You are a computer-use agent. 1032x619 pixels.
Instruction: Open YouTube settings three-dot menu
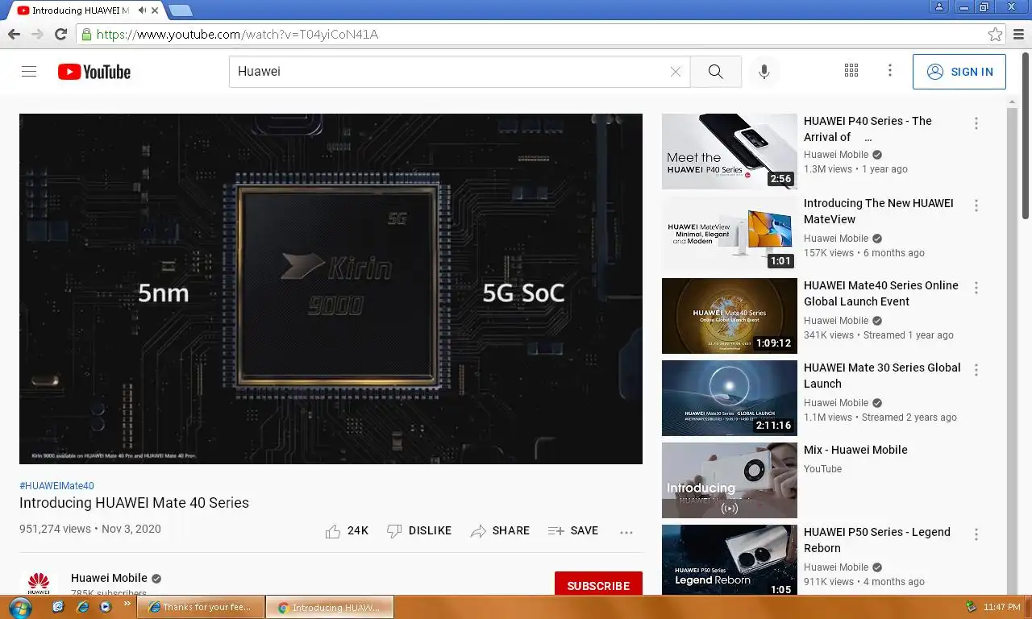tap(890, 71)
